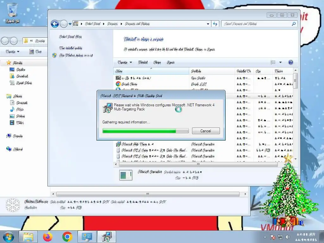Show hidden tray icons arrow
Screen dimensions: 324x243
(265, 237)
